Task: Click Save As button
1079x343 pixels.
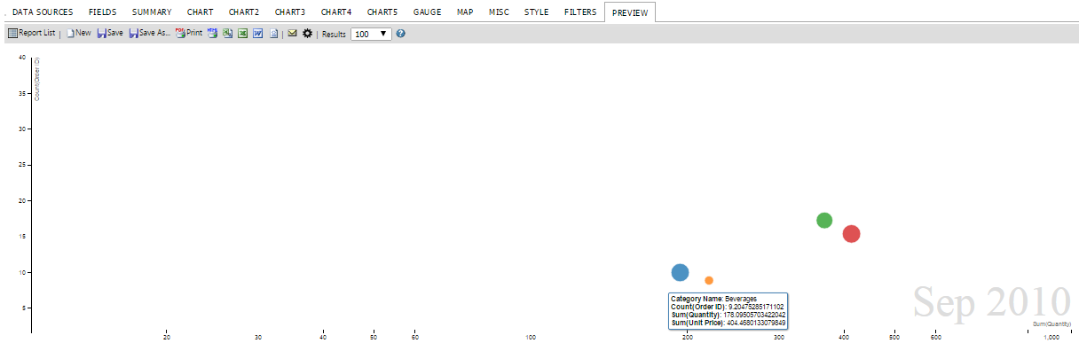Action: [x=149, y=33]
